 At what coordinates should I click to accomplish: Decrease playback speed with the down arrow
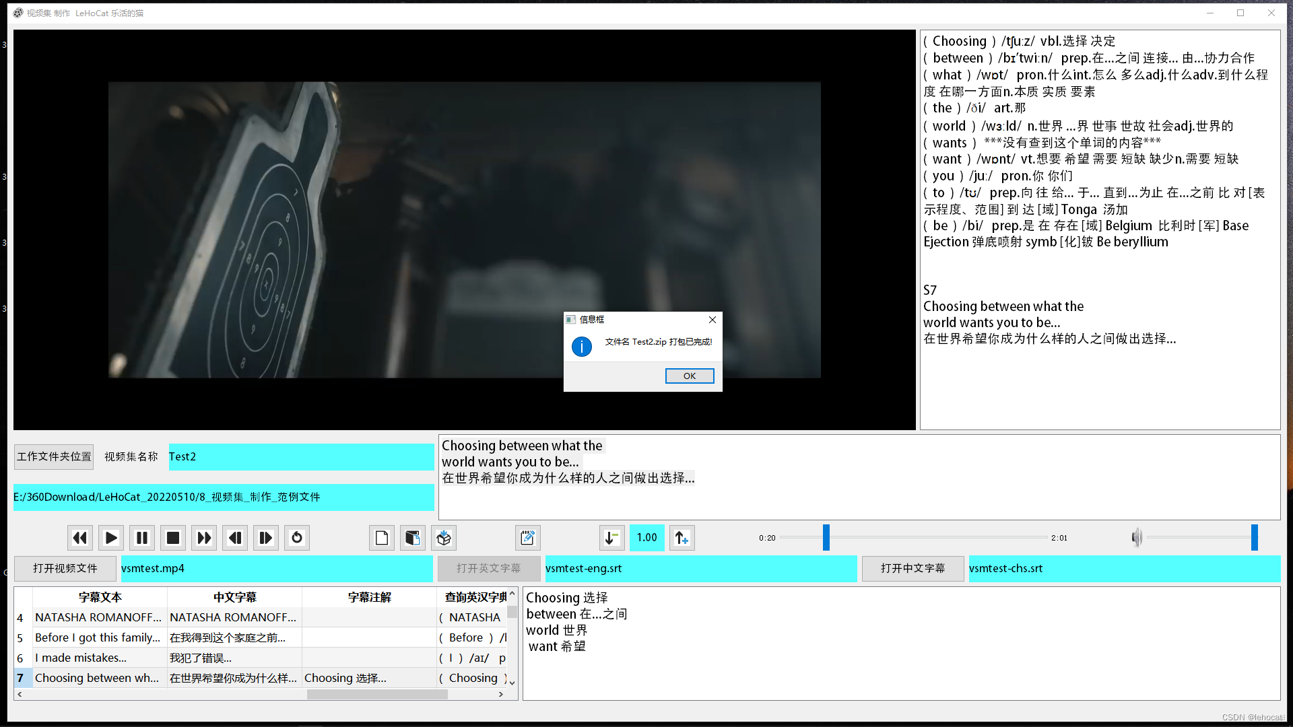[611, 538]
